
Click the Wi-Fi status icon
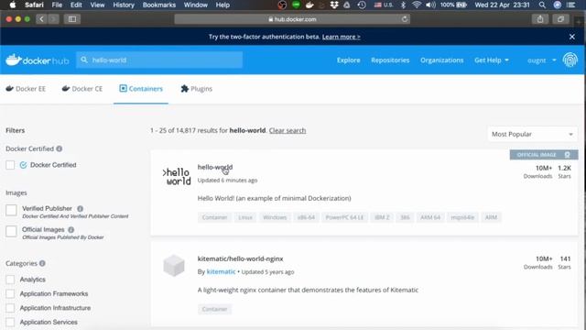[417, 5]
